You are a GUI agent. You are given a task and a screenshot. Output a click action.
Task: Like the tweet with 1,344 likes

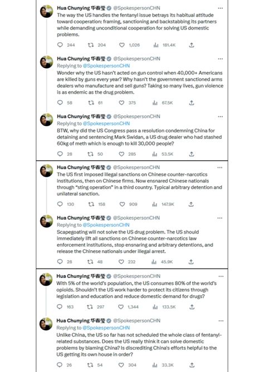(x=121, y=307)
